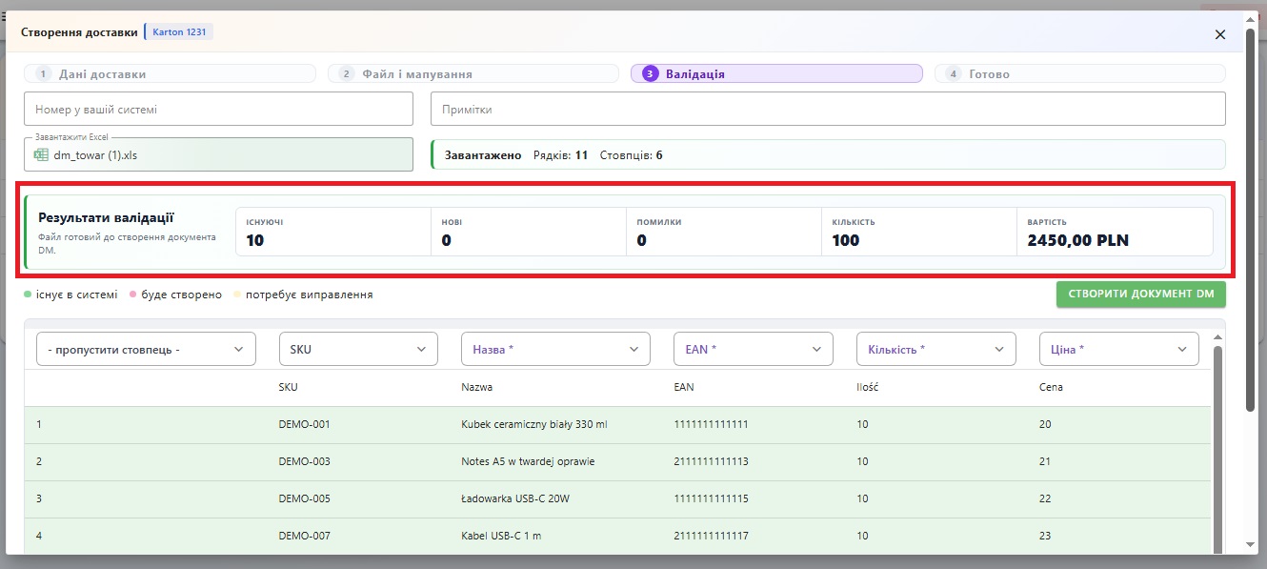Click the Завантажити Excel file field

[219, 154]
